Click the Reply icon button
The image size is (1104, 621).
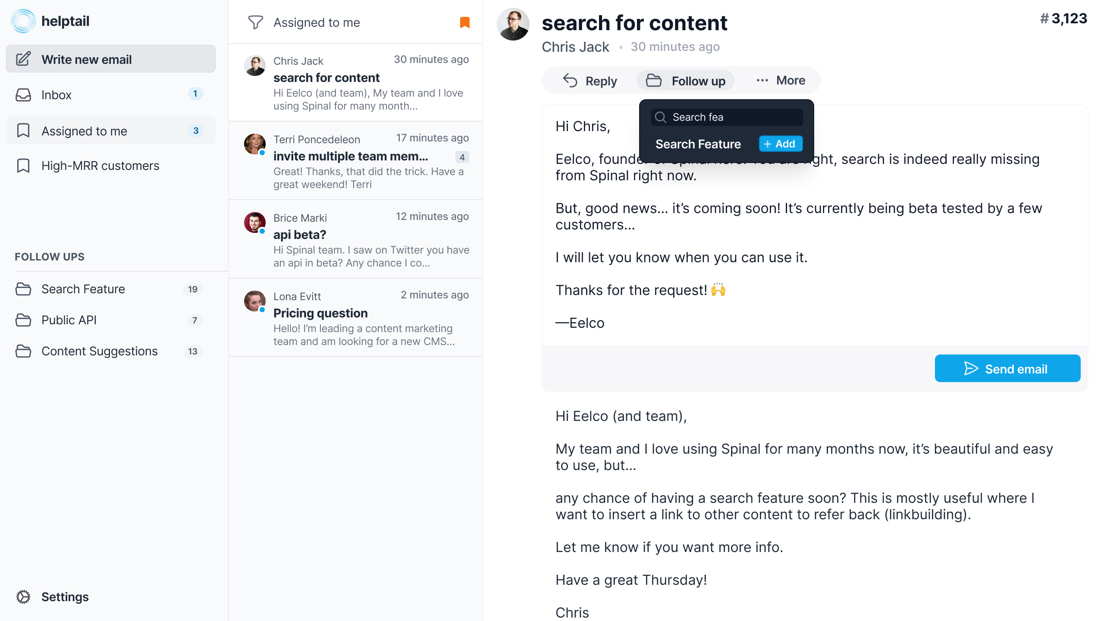[569, 80]
